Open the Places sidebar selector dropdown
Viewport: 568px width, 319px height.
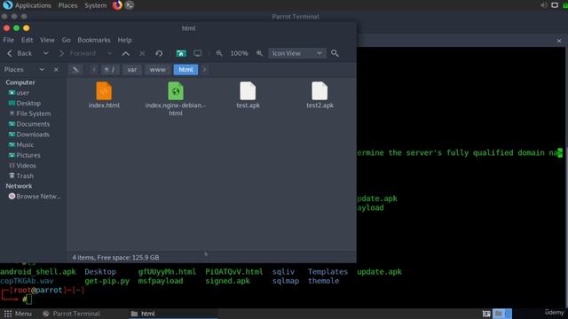pyautogui.click(x=42, y=69)
